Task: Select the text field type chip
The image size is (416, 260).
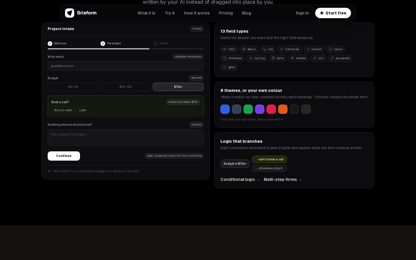Action: (x=229, y=49)
